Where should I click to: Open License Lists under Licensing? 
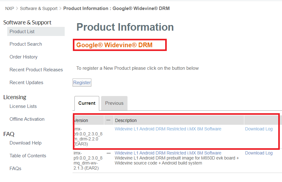pos(23,106)
